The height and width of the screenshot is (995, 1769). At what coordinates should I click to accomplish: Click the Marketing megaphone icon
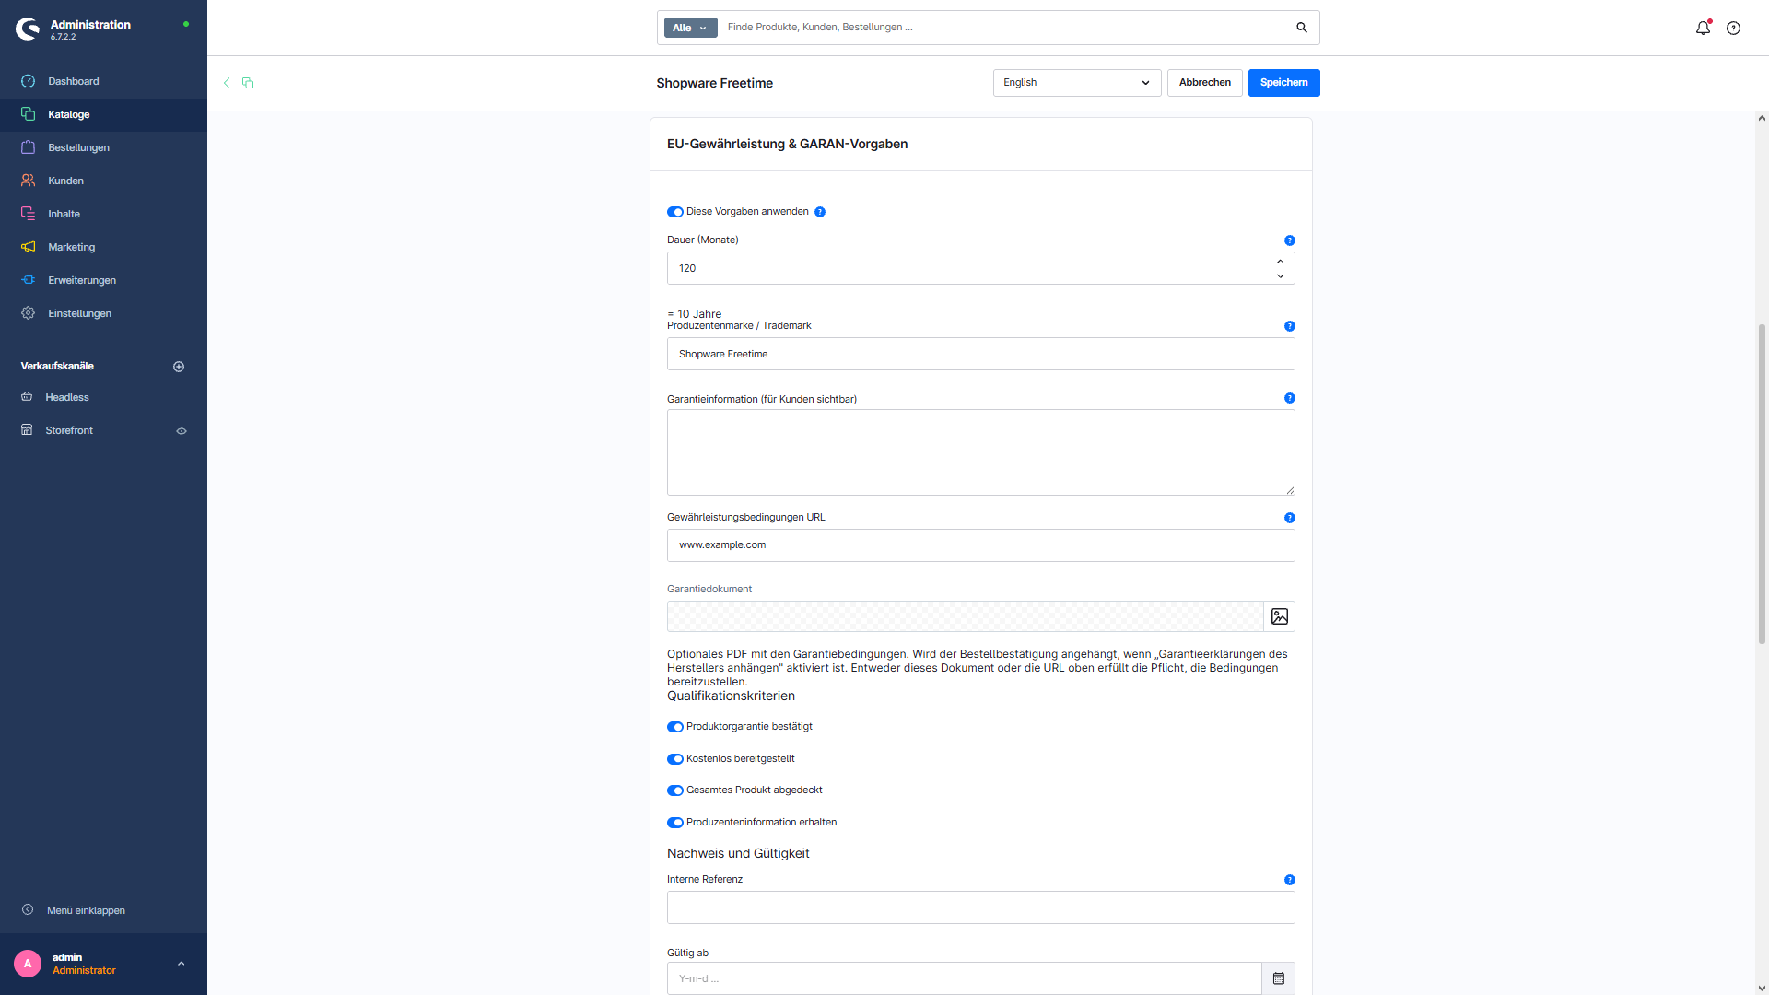pyautogui.click(x=29, y=247)
